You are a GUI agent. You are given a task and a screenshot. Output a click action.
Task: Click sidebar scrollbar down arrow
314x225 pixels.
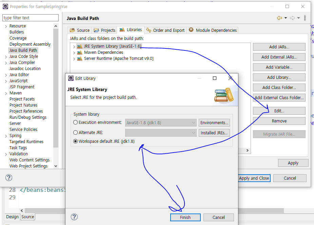pyautogui.click(x=56, y=166)
